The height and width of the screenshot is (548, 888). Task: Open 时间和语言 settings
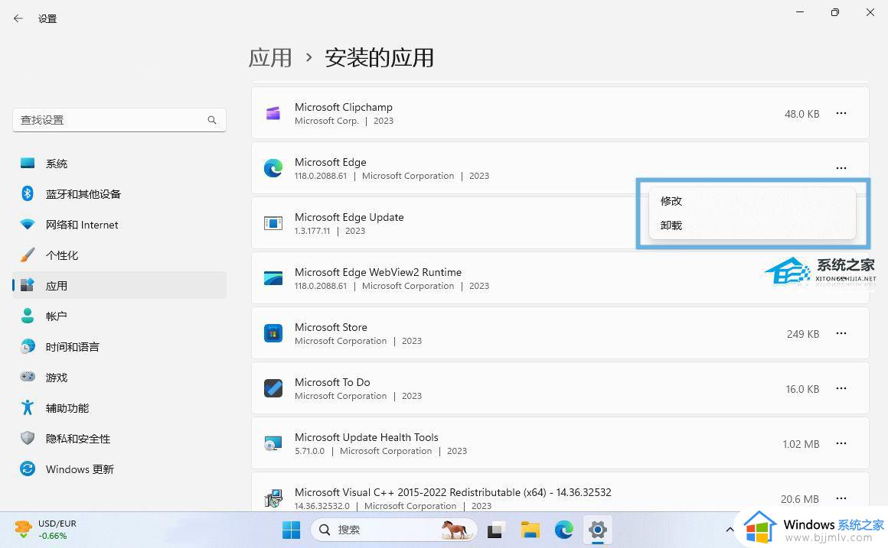(x=119, y=347)
